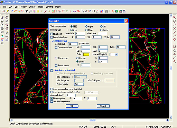The height and width of the screenshot is (128, 177).
Task: Click the Bridge length input field
Action: [79, 84]
